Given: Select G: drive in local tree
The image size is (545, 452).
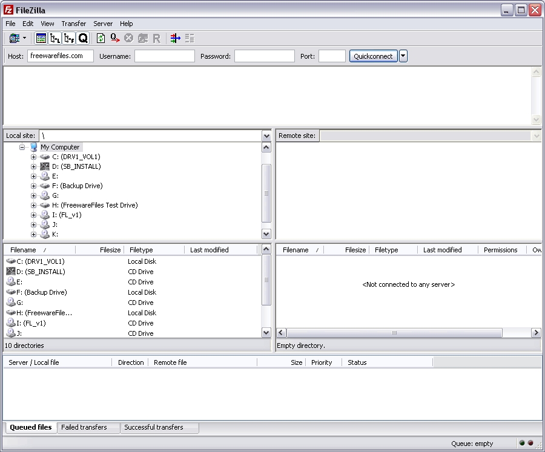Looking at the screenshot, I should coord(55,195).
